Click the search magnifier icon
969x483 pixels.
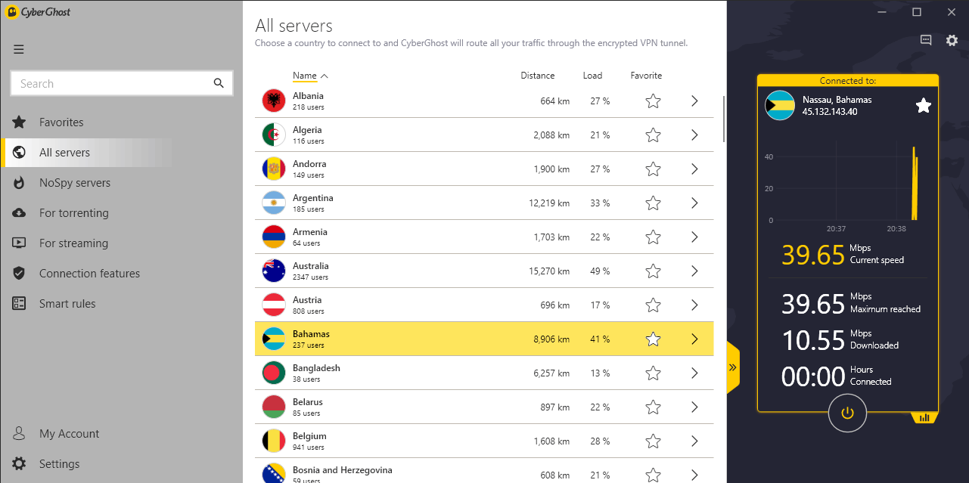tap(219, 83)
